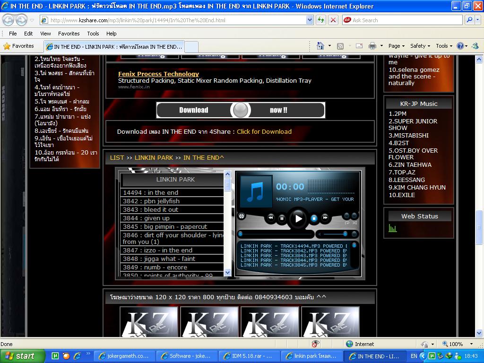Play the track in MP3 player
Viewport: 484px width, 363px height.
(x=298, y=218)
